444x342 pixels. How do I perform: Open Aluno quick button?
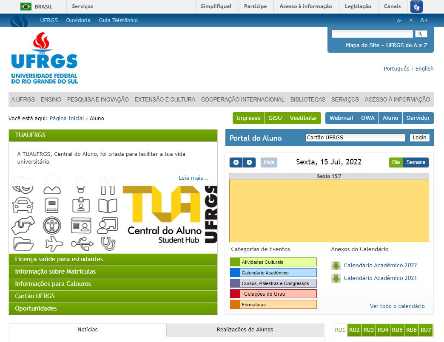pos(390,118)
